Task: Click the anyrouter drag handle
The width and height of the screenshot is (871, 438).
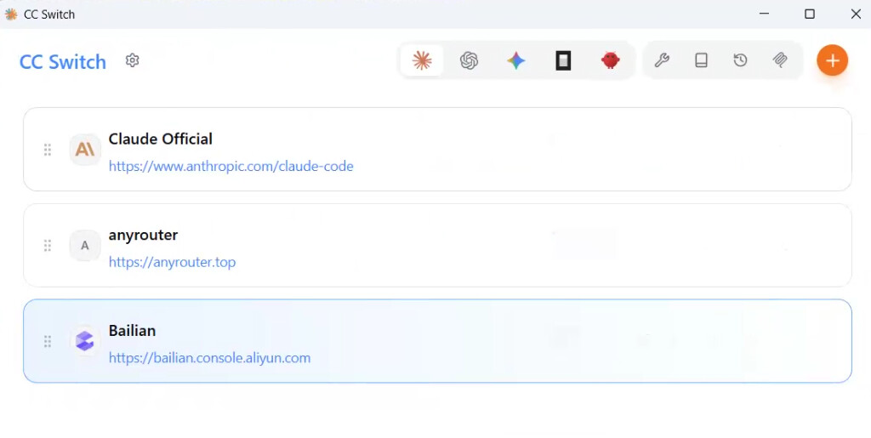Action: pos(48,246)
